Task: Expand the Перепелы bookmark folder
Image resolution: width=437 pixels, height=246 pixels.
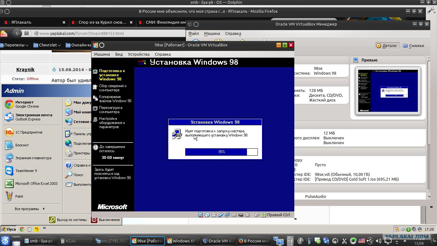Action: pyautogui.click(x=14, y=45)
